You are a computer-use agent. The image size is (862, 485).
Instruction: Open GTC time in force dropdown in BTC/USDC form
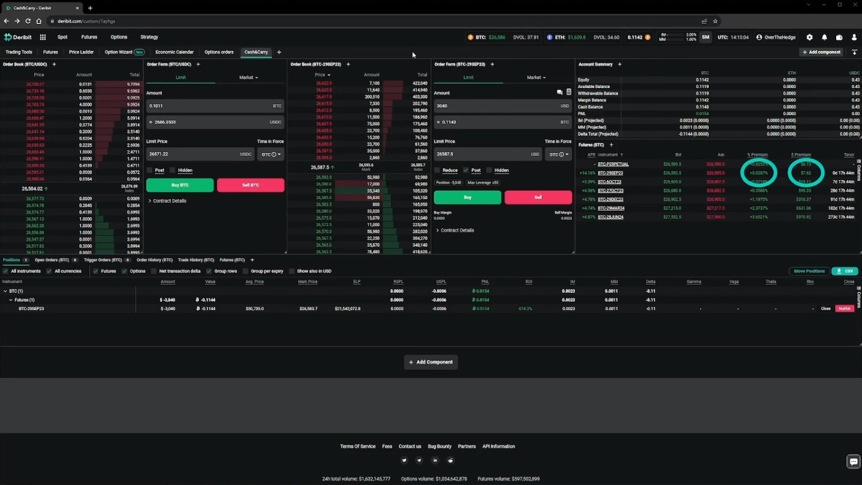tap(271, 154)
